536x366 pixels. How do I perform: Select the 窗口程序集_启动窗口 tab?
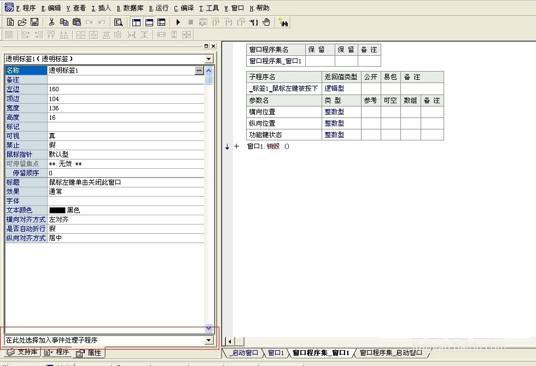[x=391, y=353]
